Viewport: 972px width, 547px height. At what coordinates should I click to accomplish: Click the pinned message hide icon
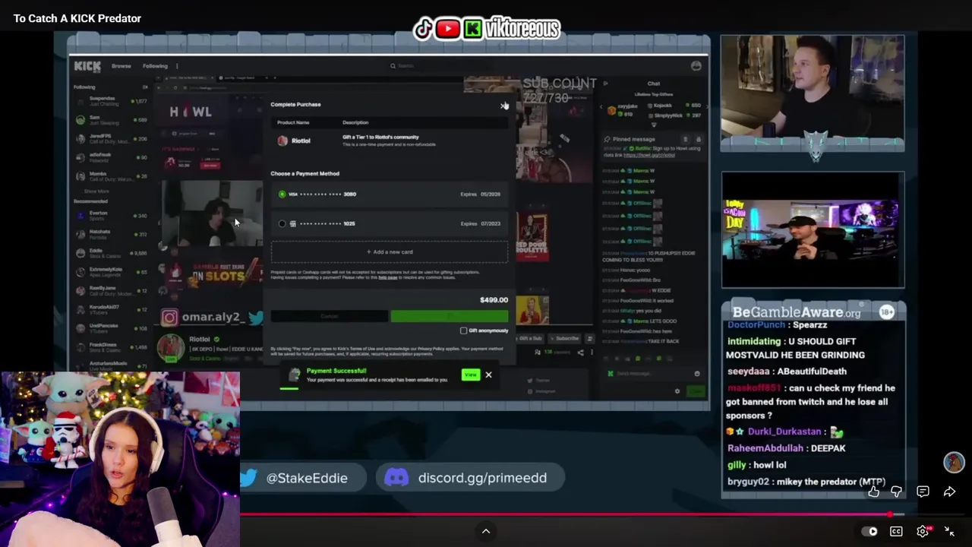pos(686,140)
